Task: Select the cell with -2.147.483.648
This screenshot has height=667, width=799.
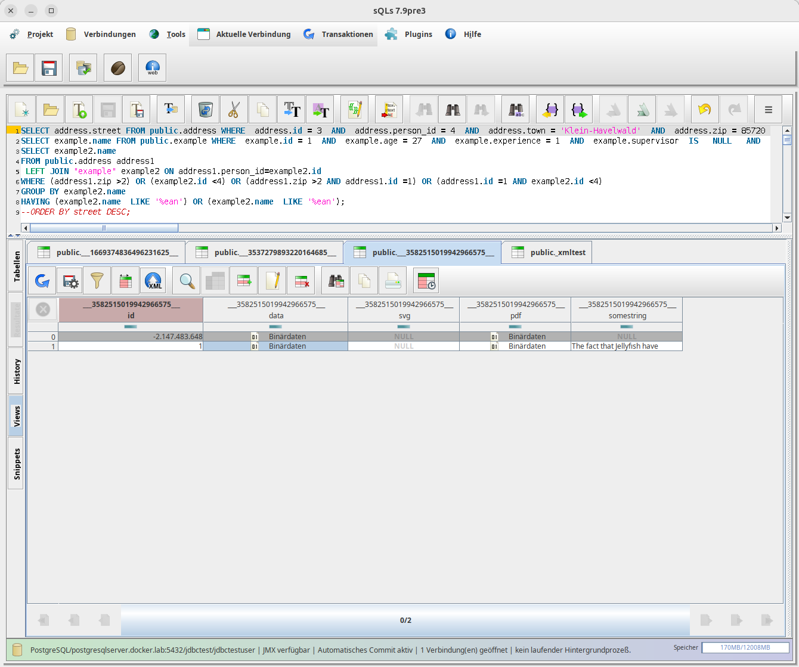Action: [x=131, y=337]
